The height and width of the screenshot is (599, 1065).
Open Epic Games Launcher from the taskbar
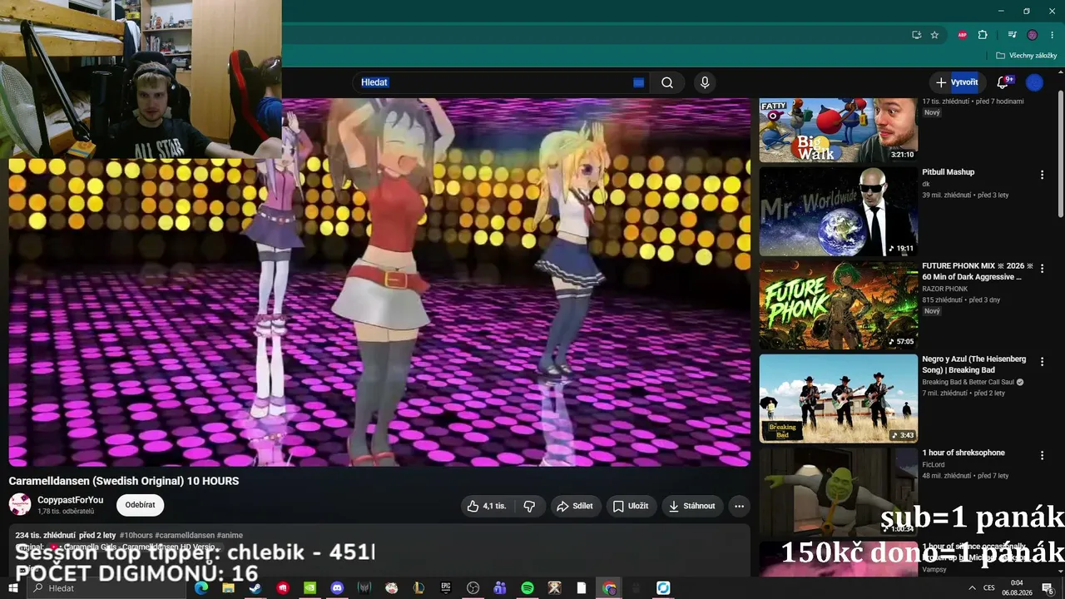click(446, 588)
